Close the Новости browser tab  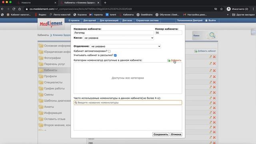tap(55, 3)
